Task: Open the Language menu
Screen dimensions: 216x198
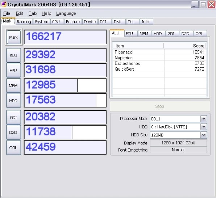Action: point(66,13)
